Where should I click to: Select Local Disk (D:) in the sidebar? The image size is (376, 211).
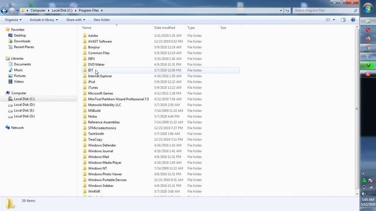(x=24, y=104)
